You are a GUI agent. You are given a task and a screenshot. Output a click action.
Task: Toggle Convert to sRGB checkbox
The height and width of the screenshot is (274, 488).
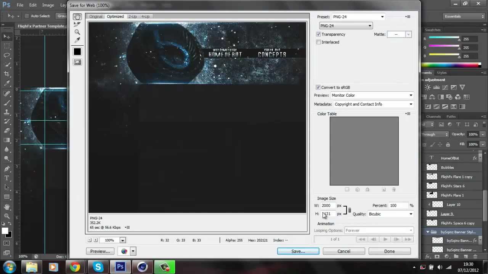point(318,88)
